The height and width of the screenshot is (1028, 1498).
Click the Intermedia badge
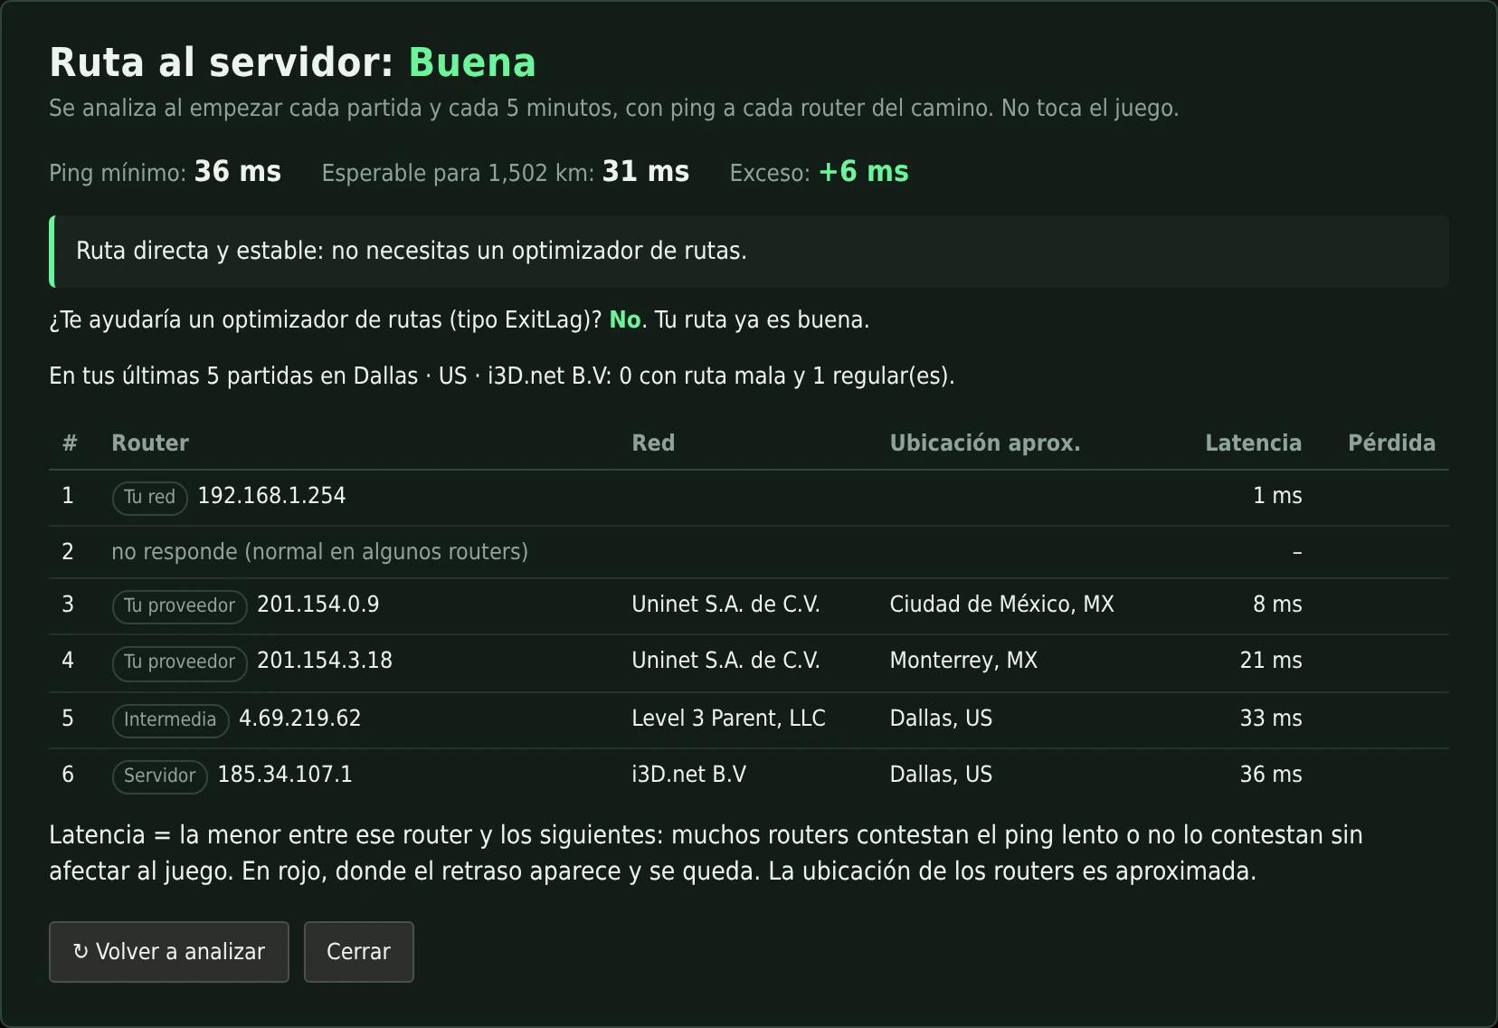170,719
